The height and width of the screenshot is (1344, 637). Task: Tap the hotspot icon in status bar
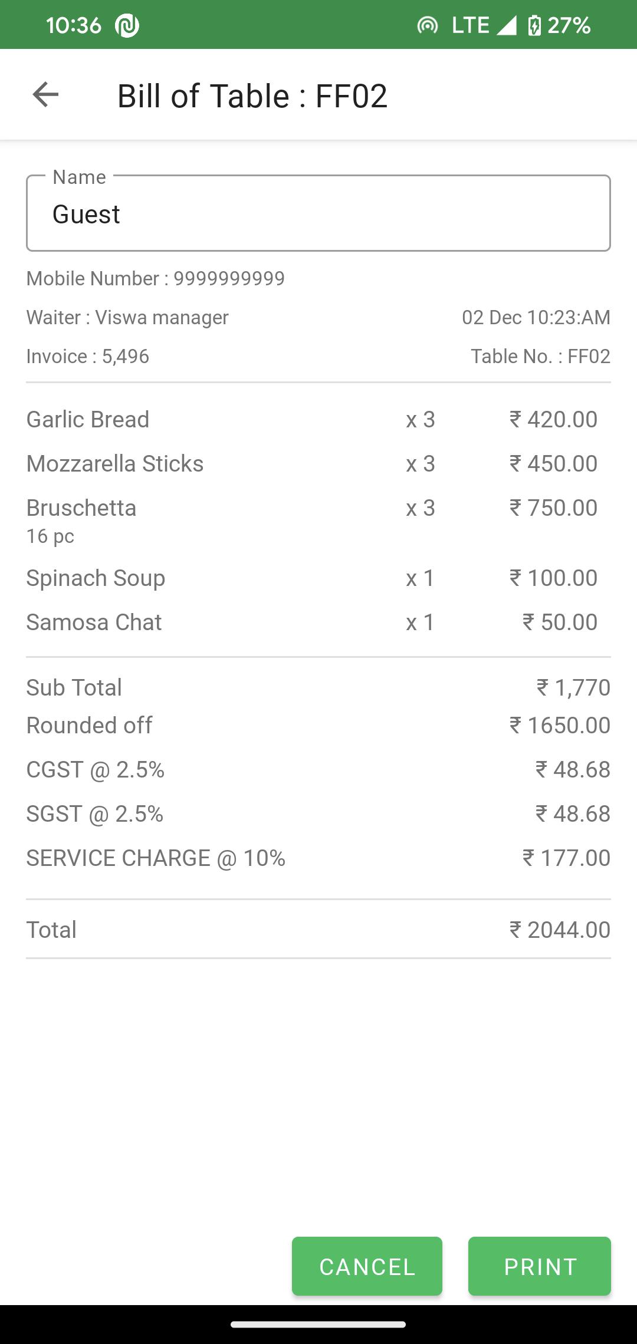428,25
